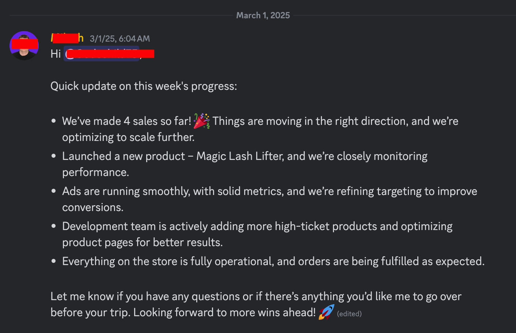
Task: Click the bullet dot beside "We've made 4 sales"
Action: click(x=54, y=121)
